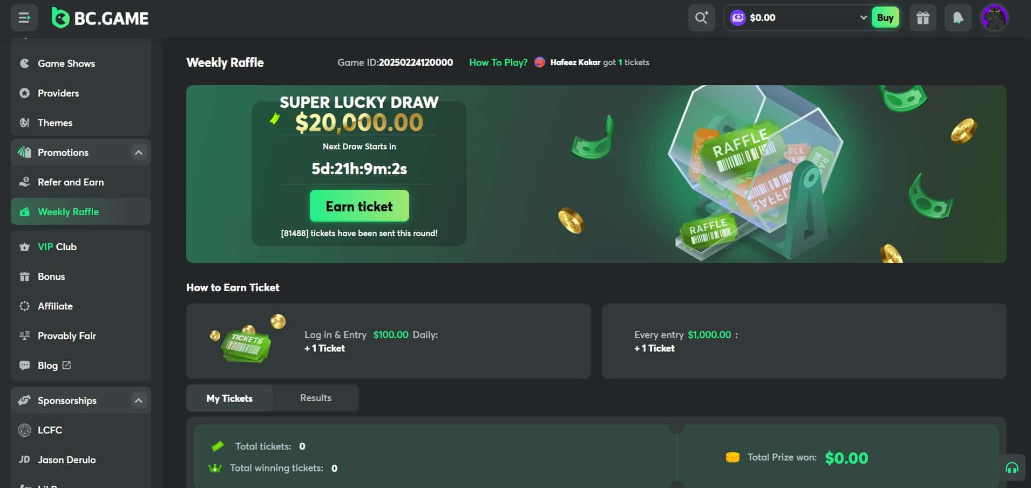
Task: Open the gift box rewards icon
Action: click(x=923, y=18)
